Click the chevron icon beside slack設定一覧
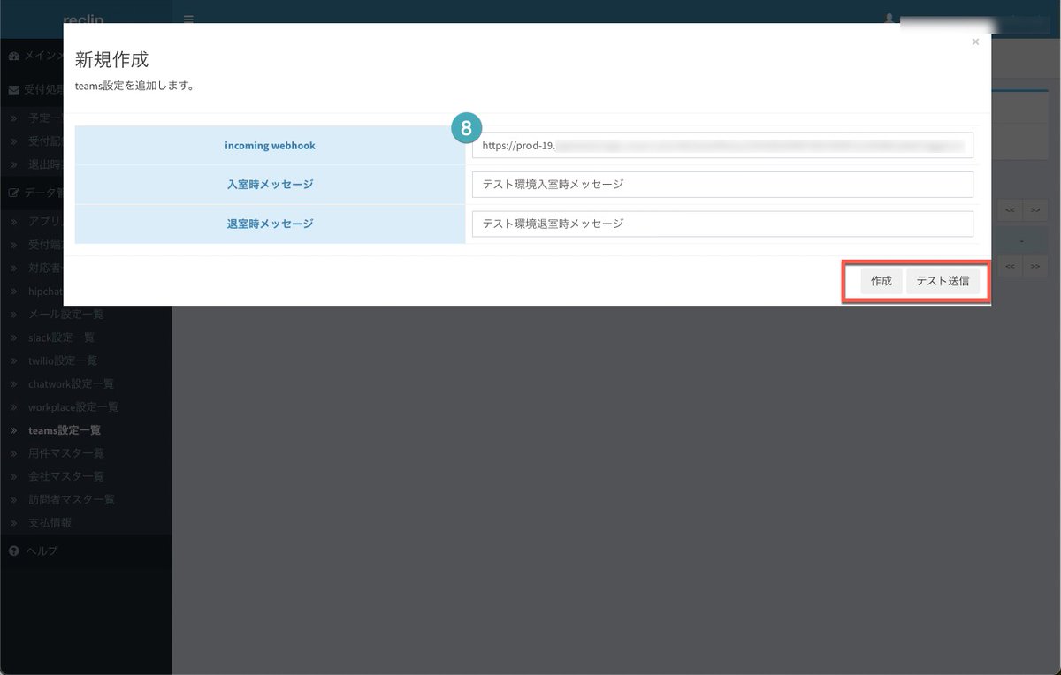The height and width of the screenshot is (675, 1061). [x=13, y=337]
